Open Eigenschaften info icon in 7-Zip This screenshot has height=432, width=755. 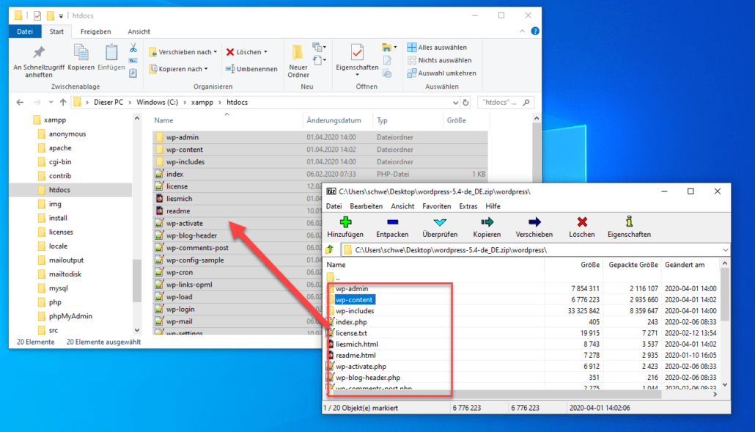pos(628,222)
